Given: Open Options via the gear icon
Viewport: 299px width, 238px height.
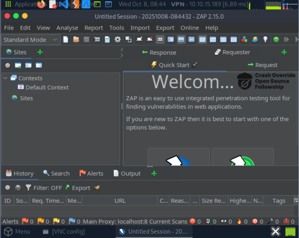Looking at the screenshot, I should (118, 39).
